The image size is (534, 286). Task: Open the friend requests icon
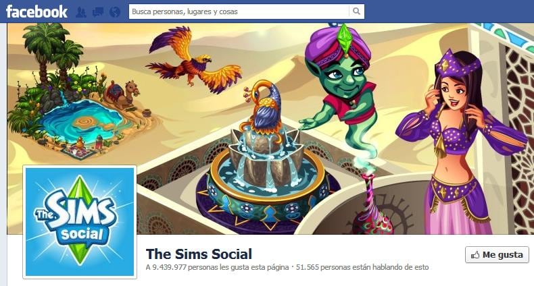click(x=80, y=12)
